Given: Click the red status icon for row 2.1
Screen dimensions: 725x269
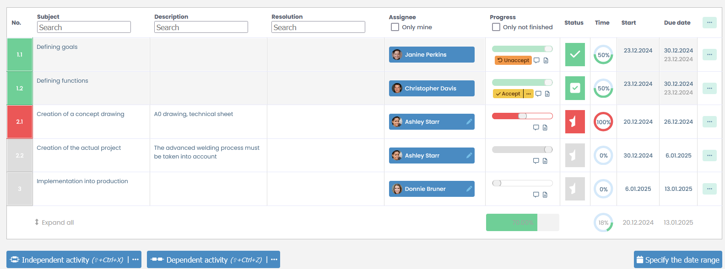Looking at the screenshot, I should [575, 122].
